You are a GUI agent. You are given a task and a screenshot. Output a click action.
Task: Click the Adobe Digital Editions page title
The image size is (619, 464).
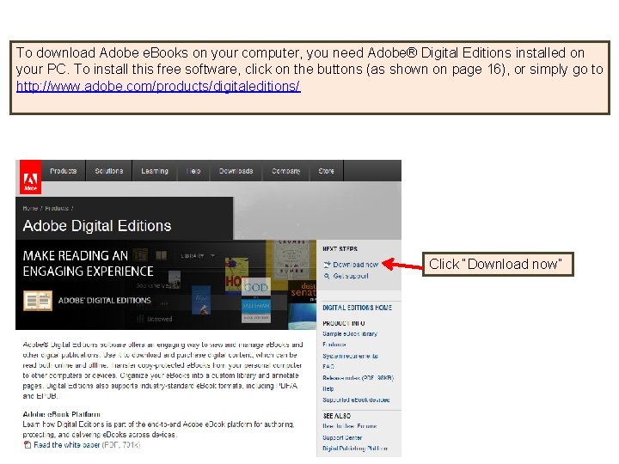point(97,226)
